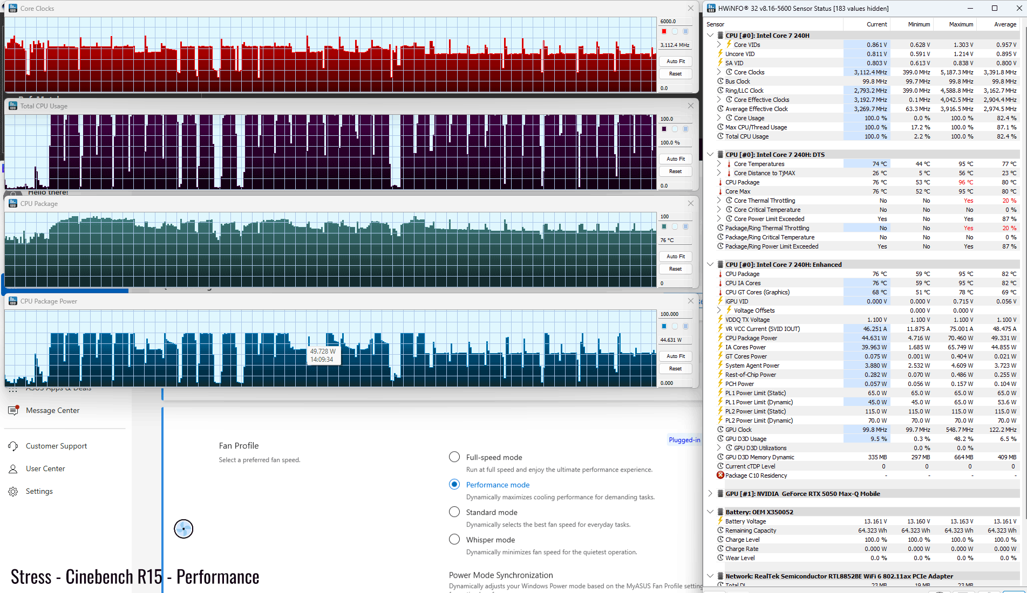Click Reset in the Core Clocks graph
Viewport: 1027px width, 593px height.
[676, 74]
